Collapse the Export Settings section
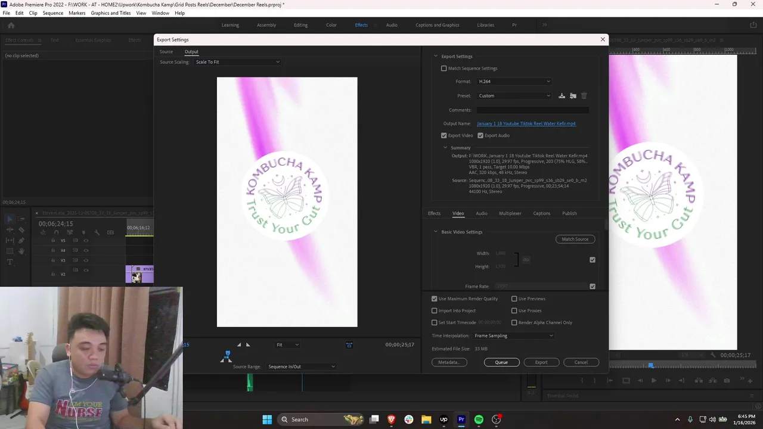This screenshot has height=429, width=763. 436,57
